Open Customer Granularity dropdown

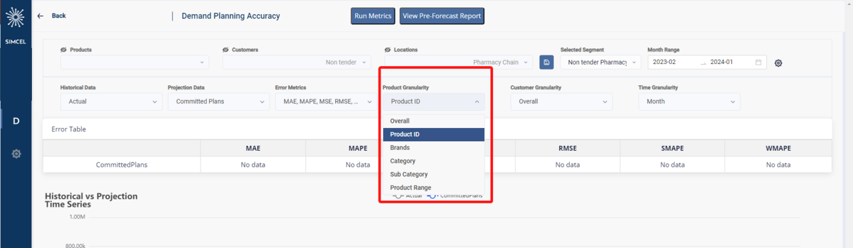click(561, 101)
